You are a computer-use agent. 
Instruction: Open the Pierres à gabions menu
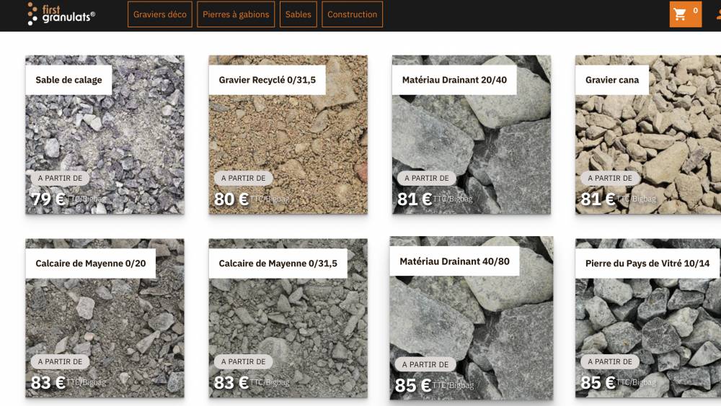pos(236,14)
